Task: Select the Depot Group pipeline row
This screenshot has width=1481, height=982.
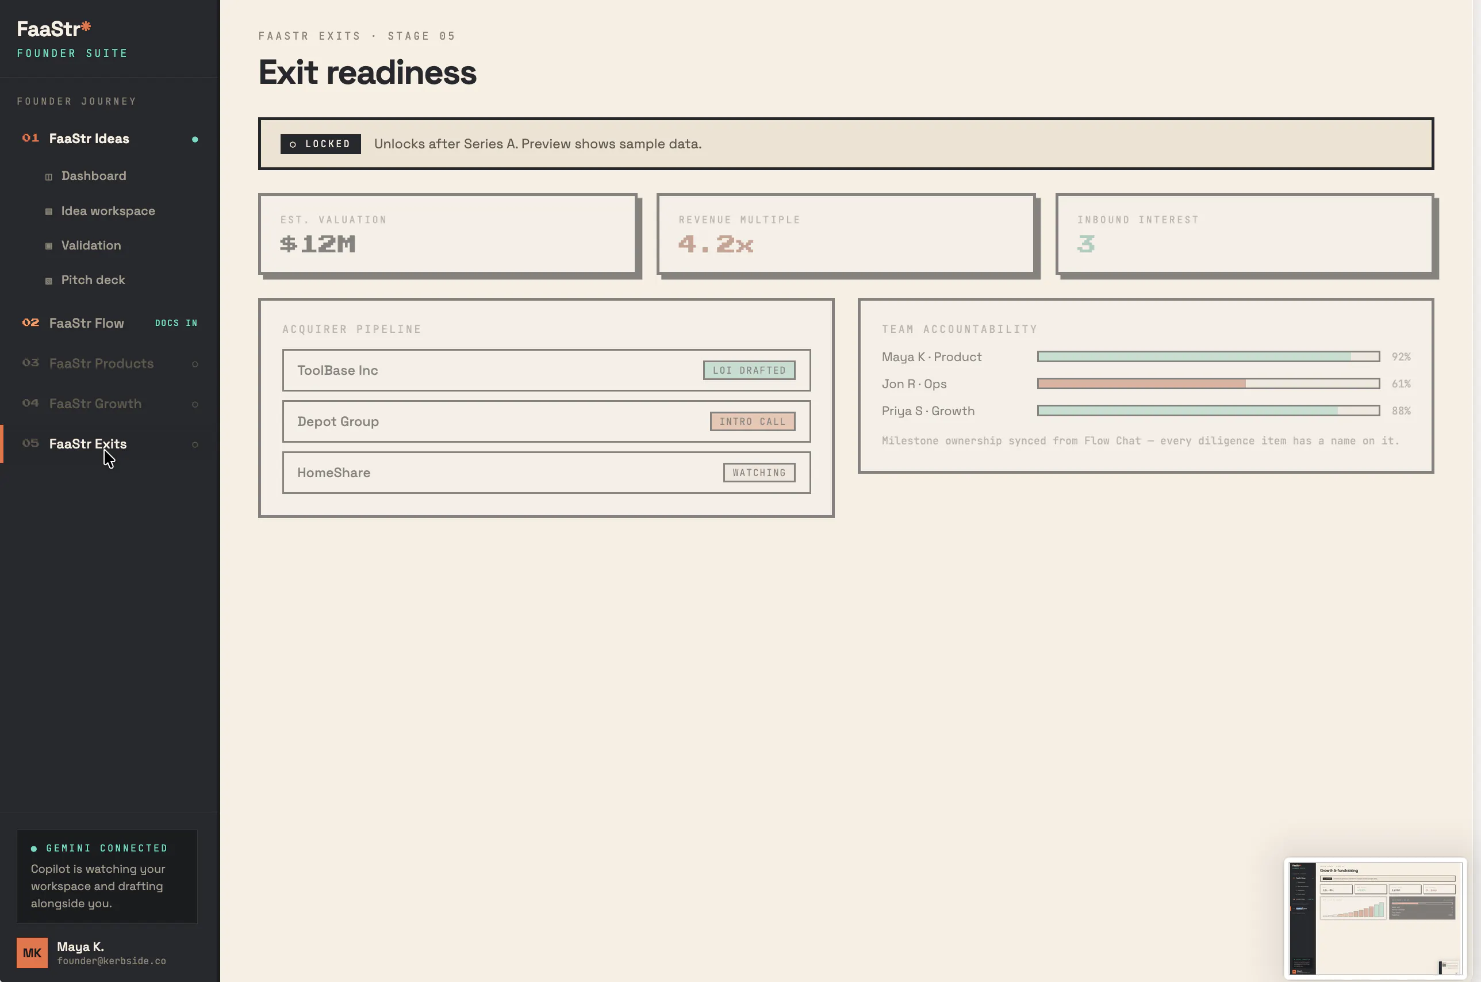Action: pos(547,421)
